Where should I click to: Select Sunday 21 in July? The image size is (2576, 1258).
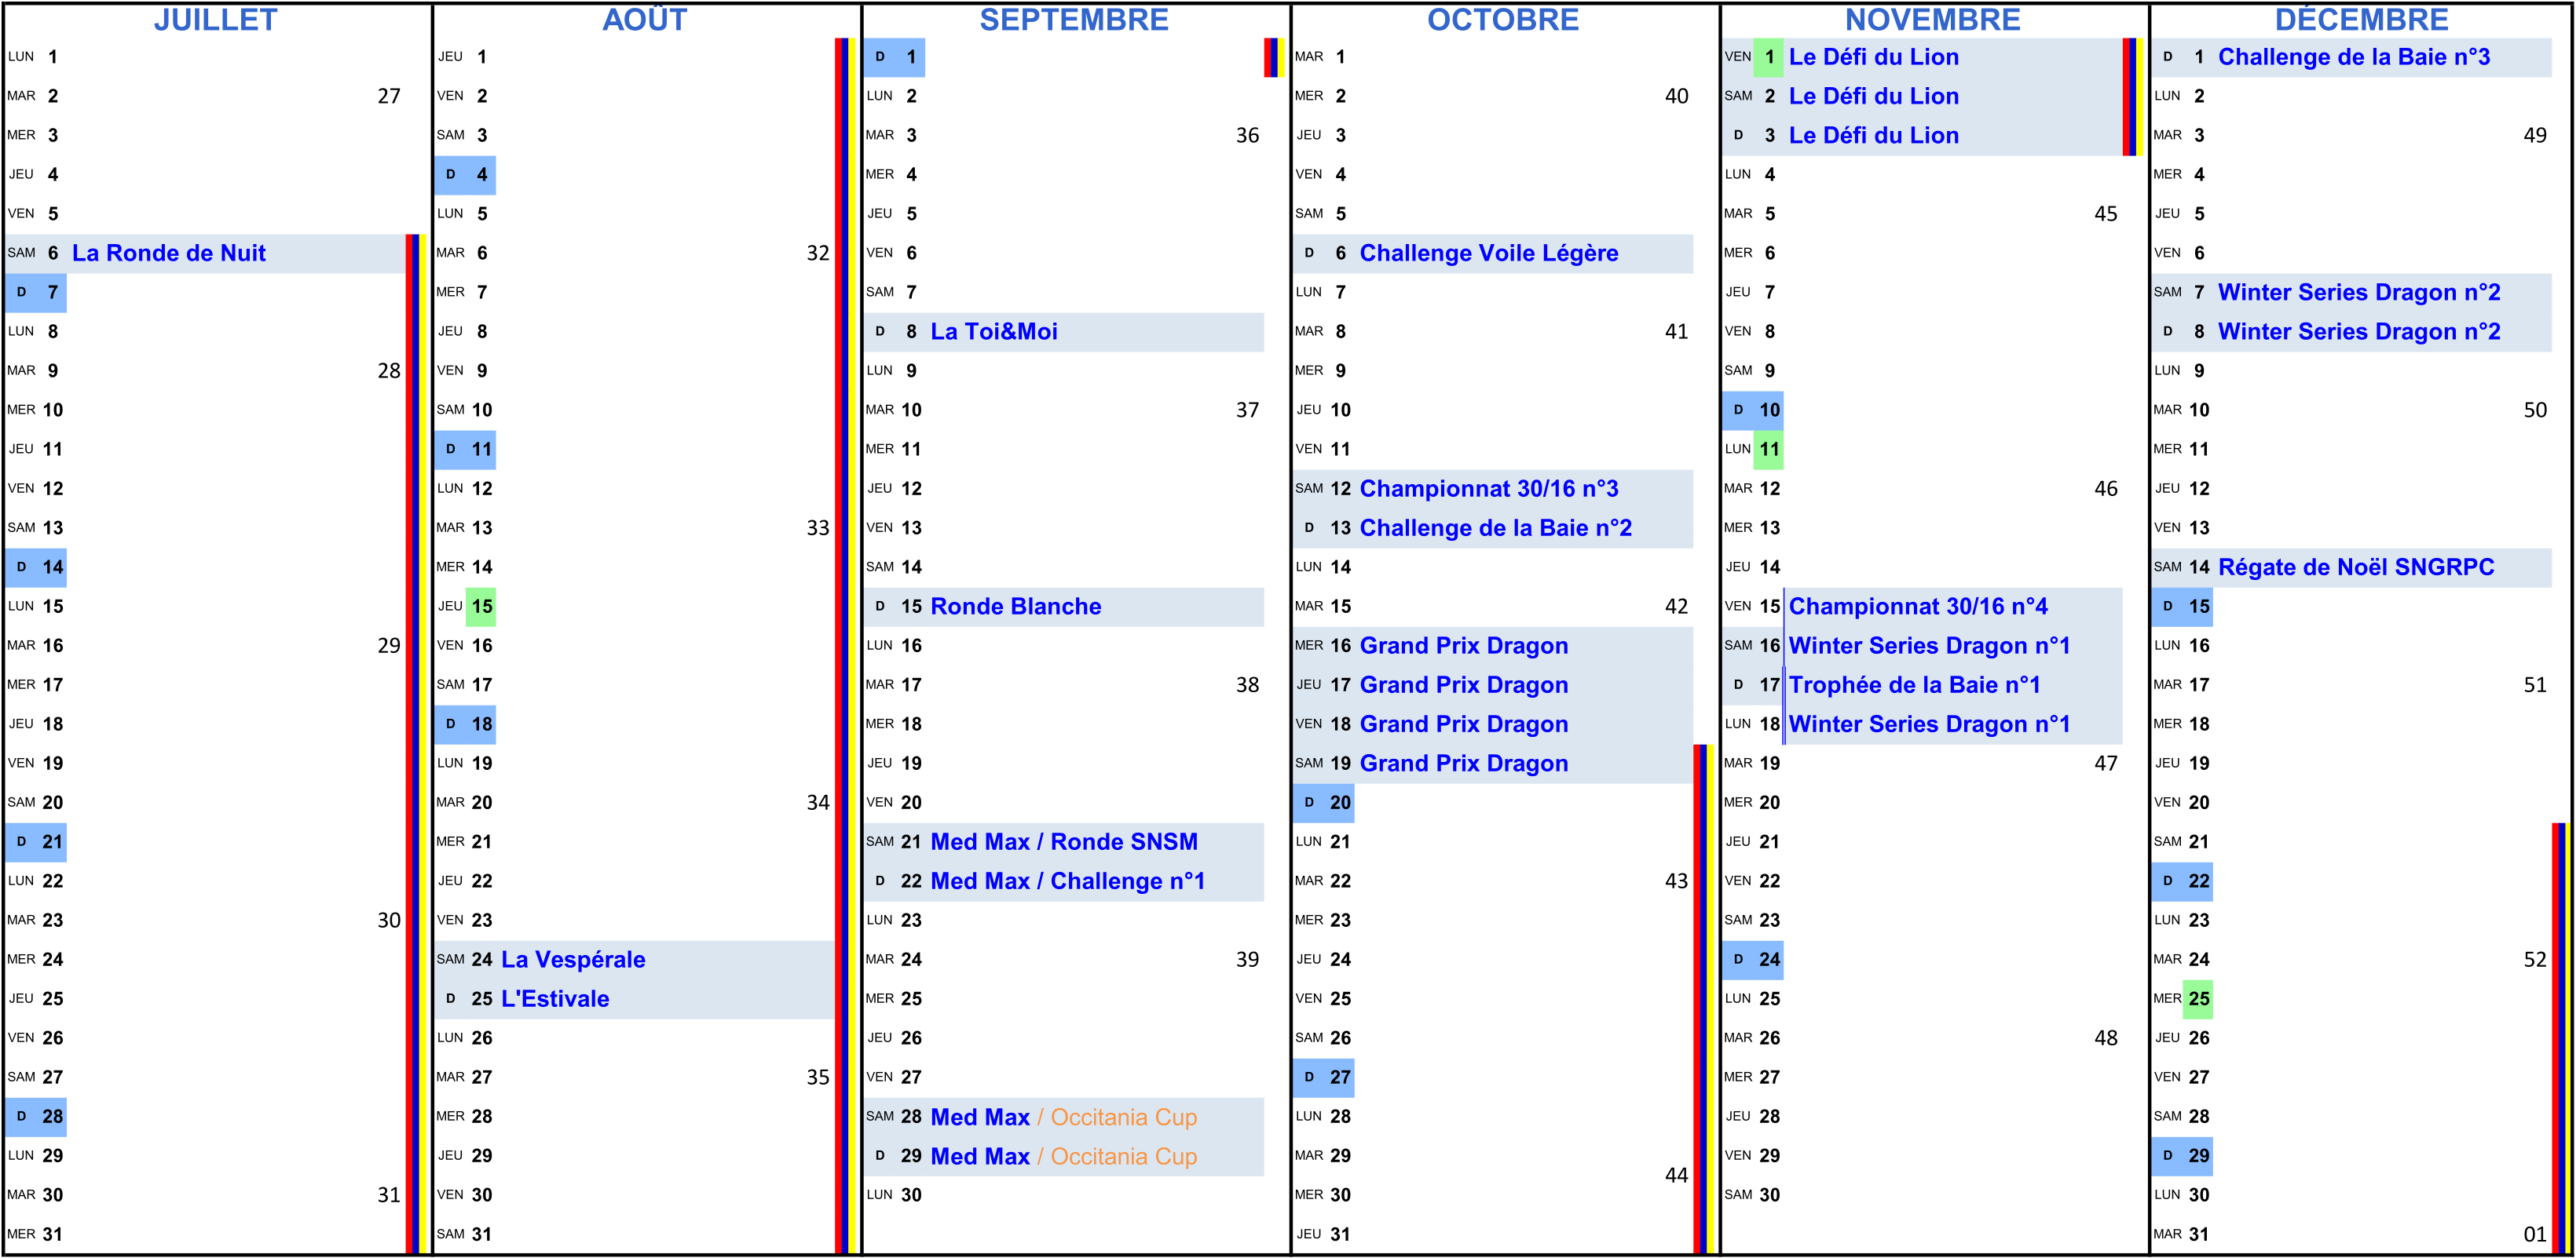[36, 842]
